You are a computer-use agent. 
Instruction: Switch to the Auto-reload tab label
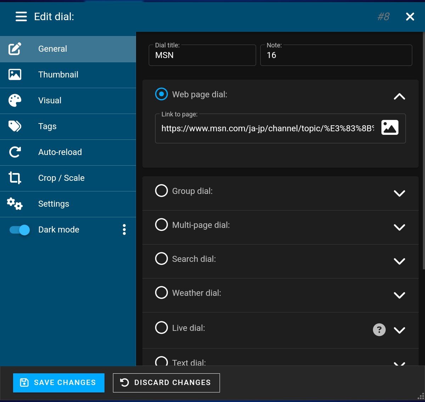click(60, 152)
